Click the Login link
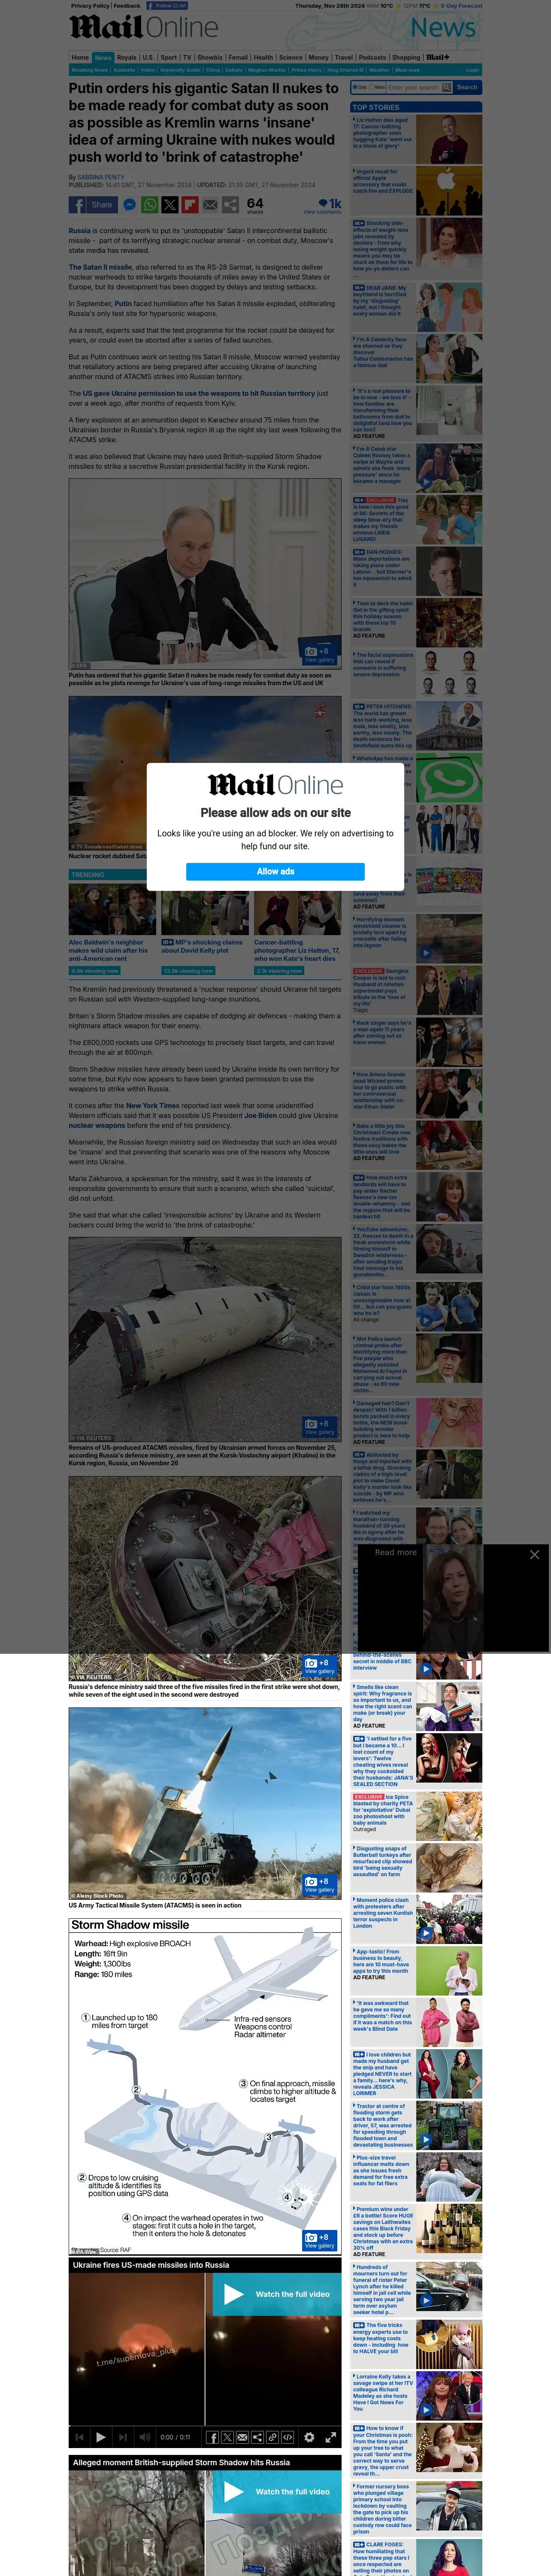551x2576 pixels. (473, 70)
